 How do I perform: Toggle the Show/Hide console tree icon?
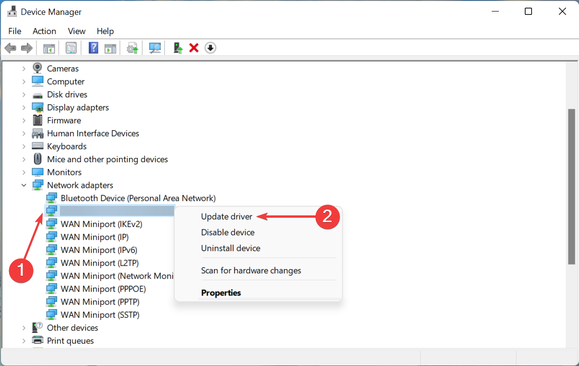pos(48,47)
